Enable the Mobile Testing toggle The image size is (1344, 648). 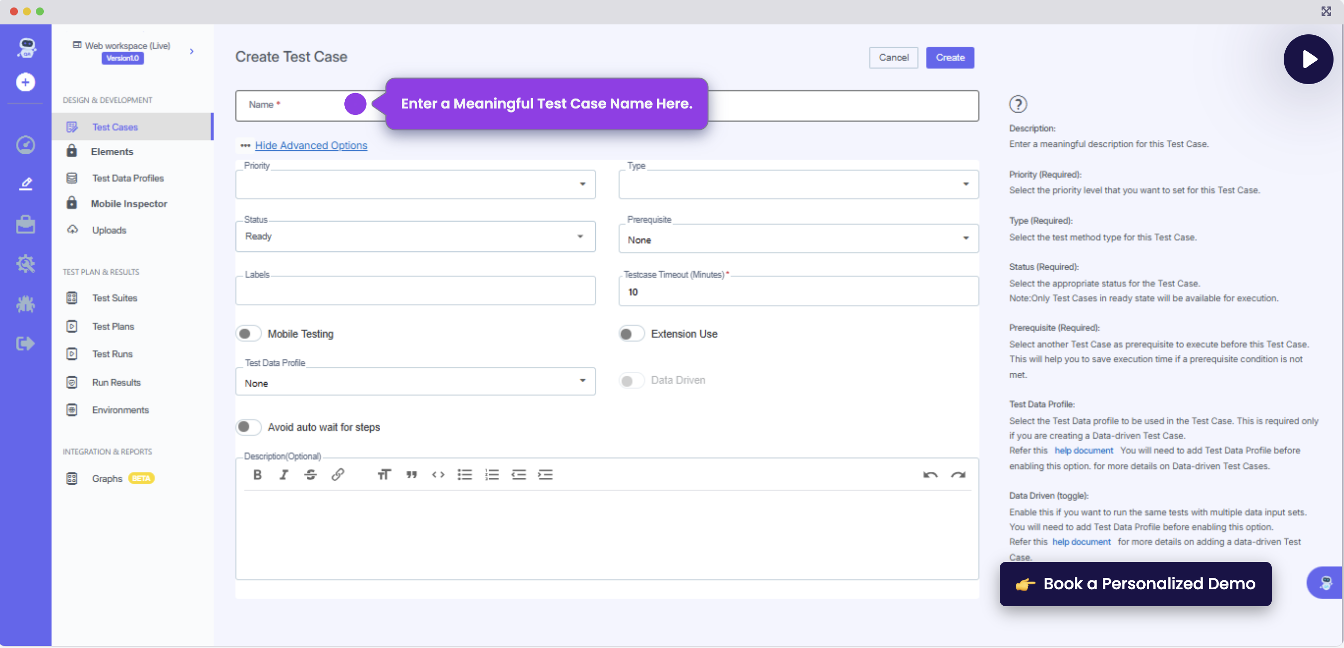click(x=249, y=333)
